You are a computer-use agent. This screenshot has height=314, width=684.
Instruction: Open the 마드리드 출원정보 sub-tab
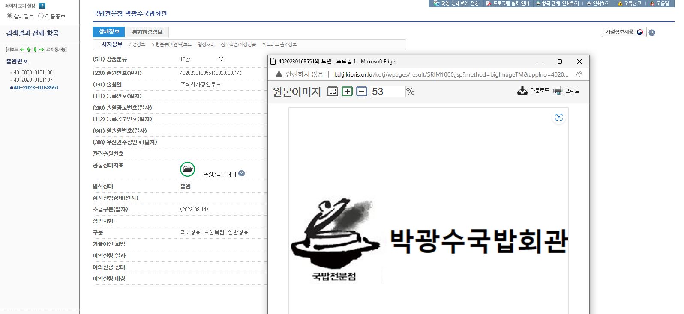279,44
